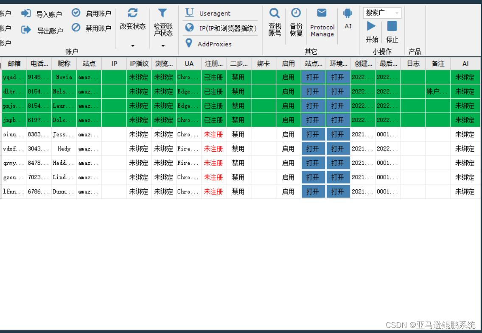The height and width of the screenshot is (333, 482).
Task: Click the Start (开始) play button
Action: point(371,26)
